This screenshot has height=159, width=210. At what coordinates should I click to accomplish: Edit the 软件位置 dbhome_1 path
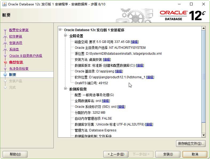click(150, 77)
